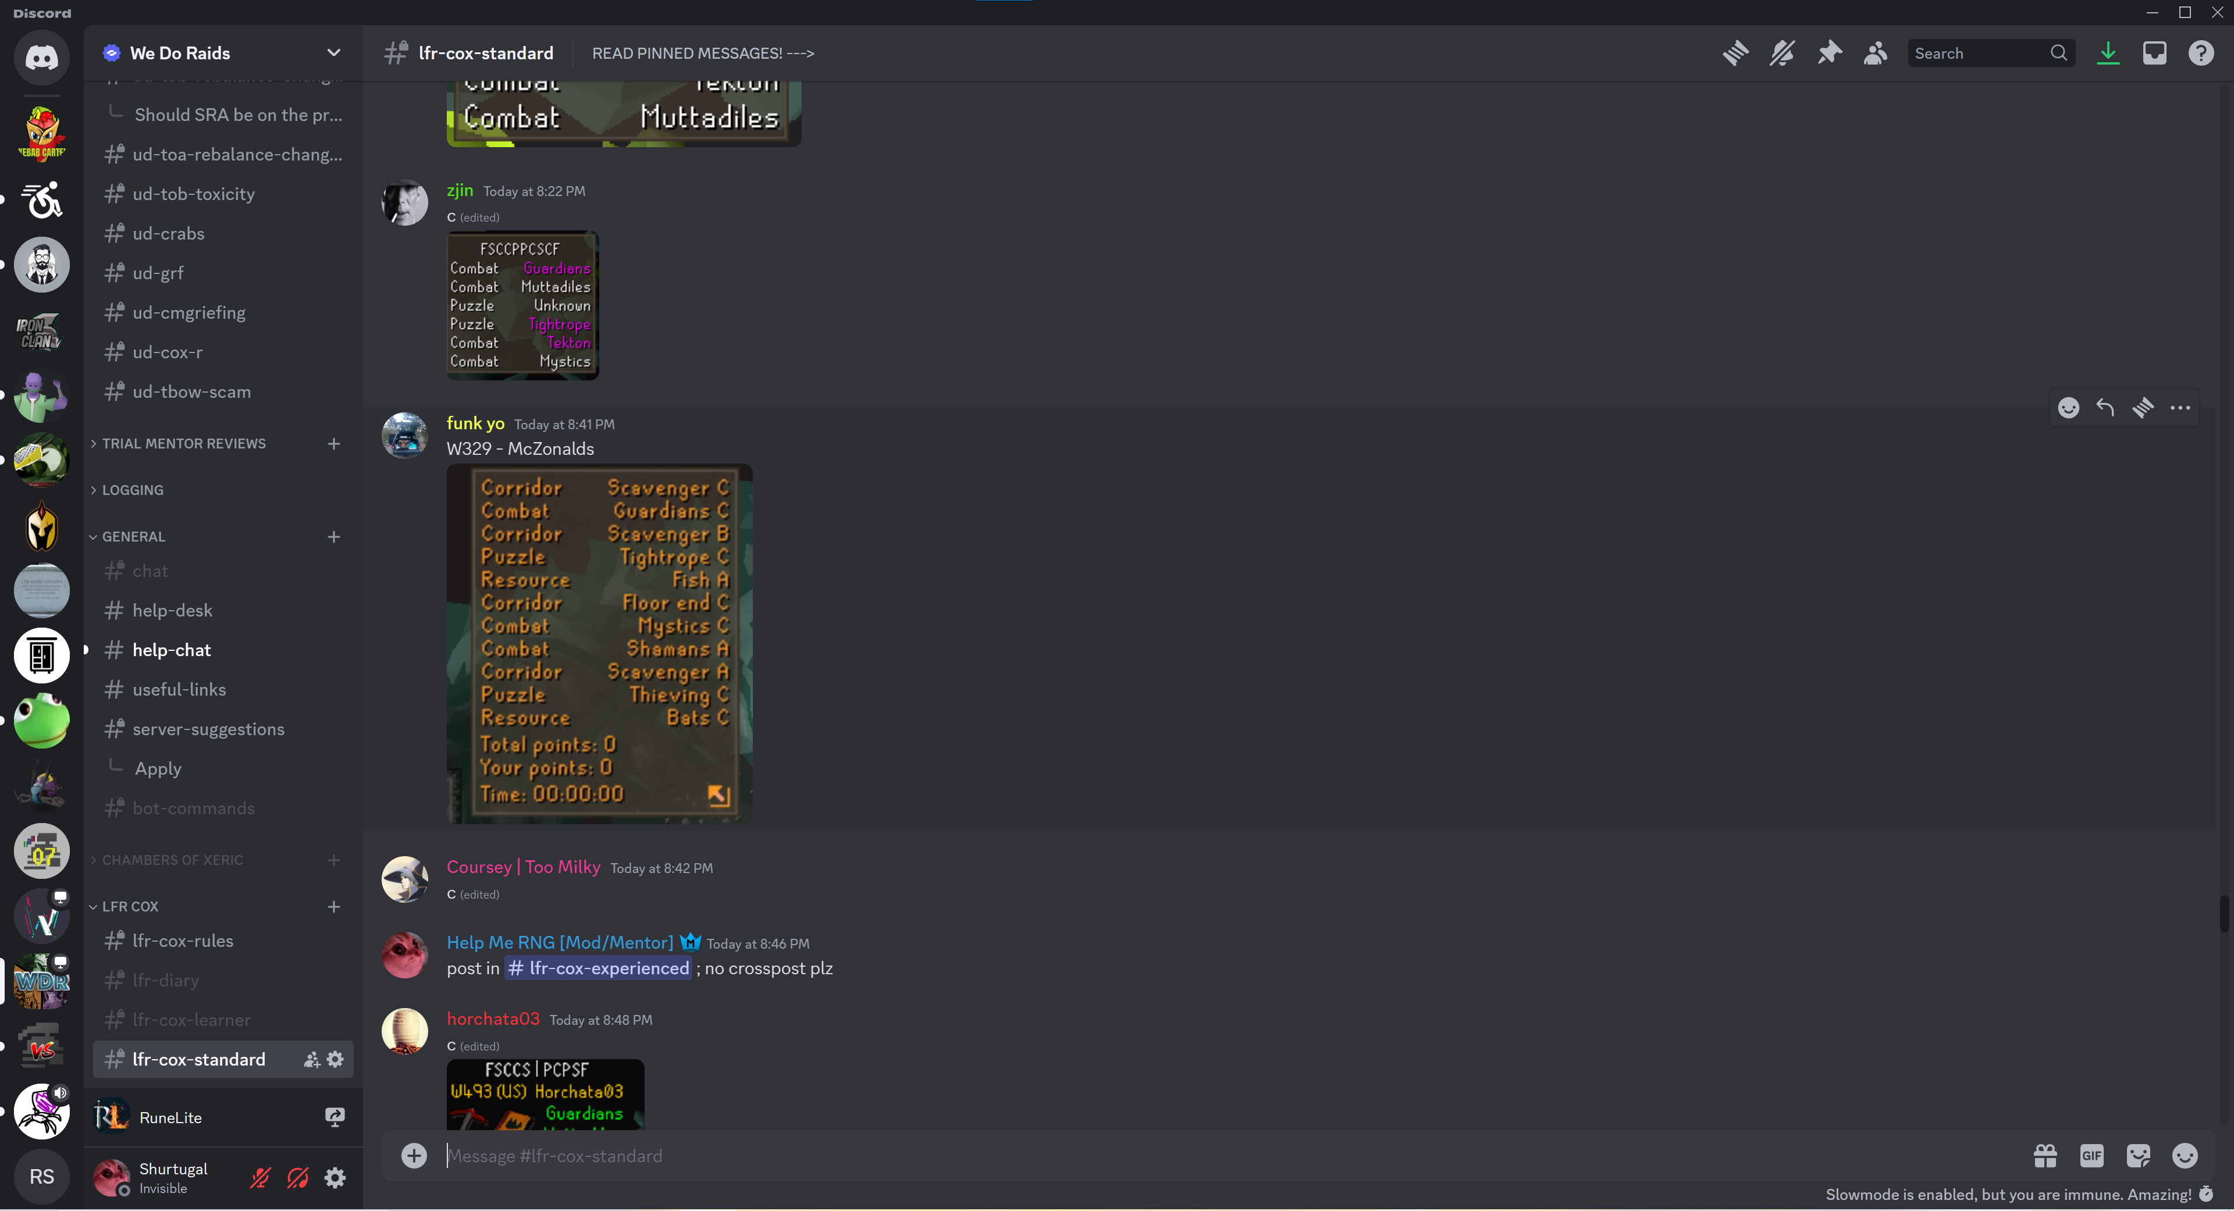Open pinned messages pin icon
Image resolution: width=2234 pixels, height=1211 pixels.
[1829, 53]
